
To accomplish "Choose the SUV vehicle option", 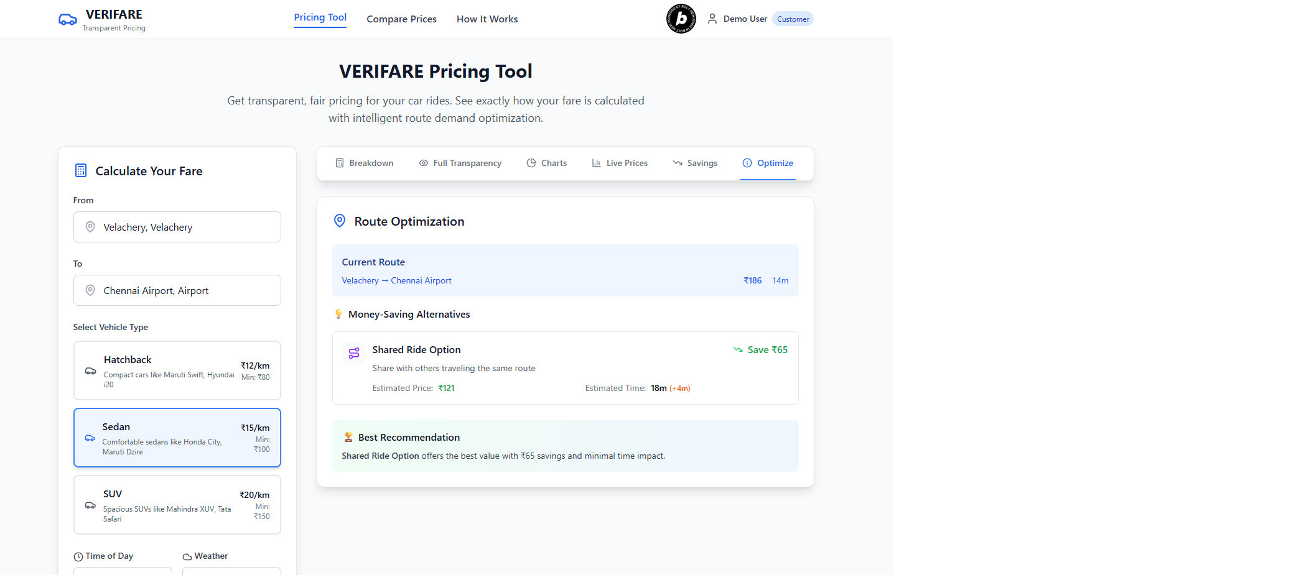I will pyautogui.click(x=177, y=505).
